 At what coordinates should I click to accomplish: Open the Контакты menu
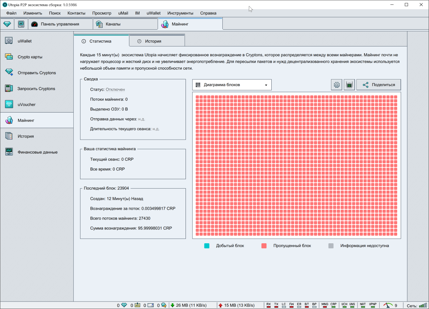(77, 13)
